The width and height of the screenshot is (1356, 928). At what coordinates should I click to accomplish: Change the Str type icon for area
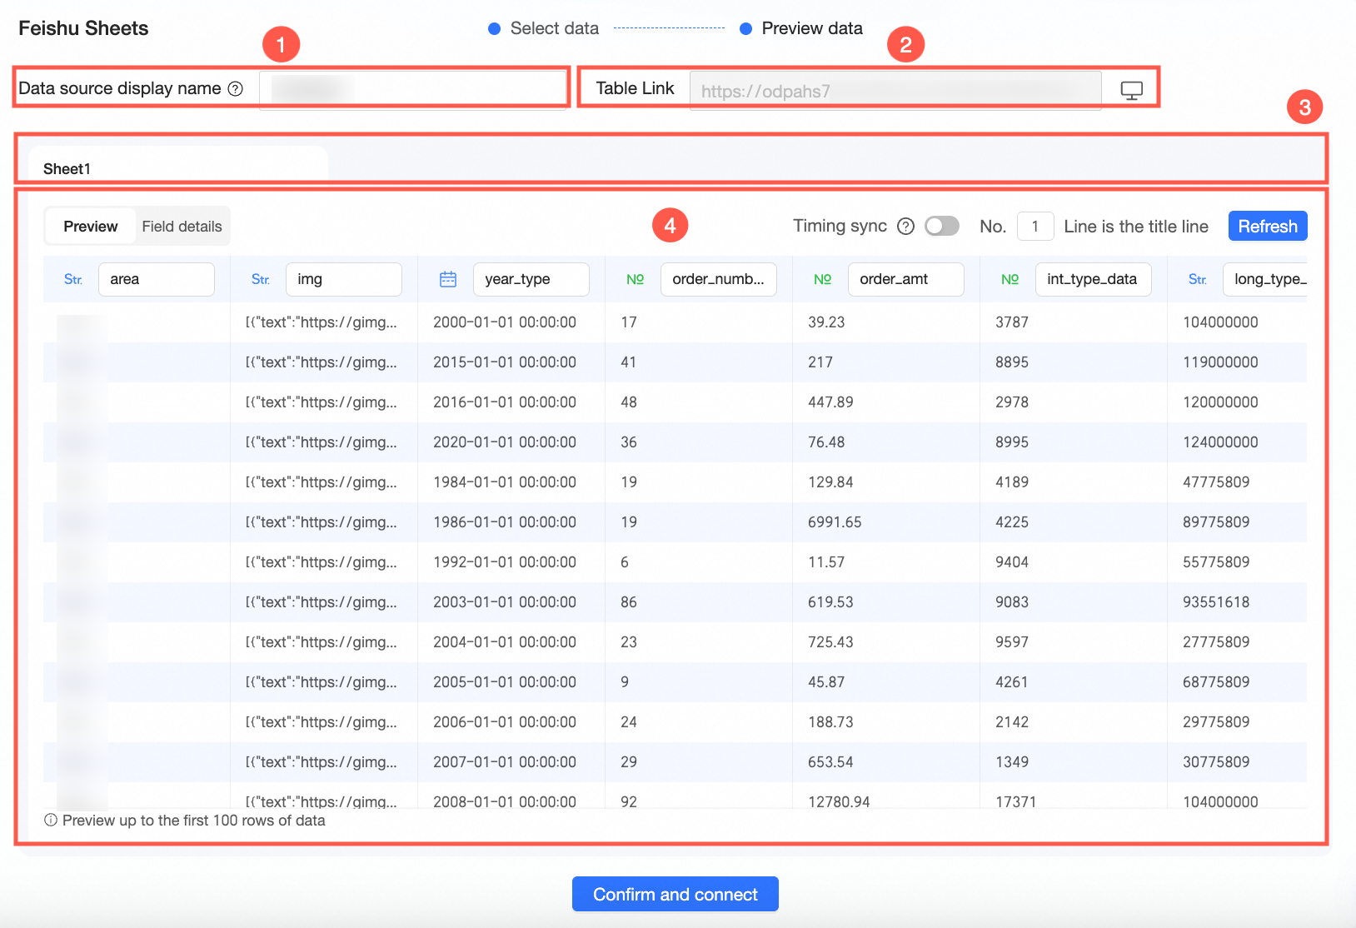coord(73,280)
